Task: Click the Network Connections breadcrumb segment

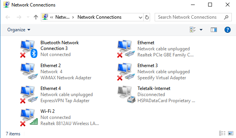Action: [99, 17]
